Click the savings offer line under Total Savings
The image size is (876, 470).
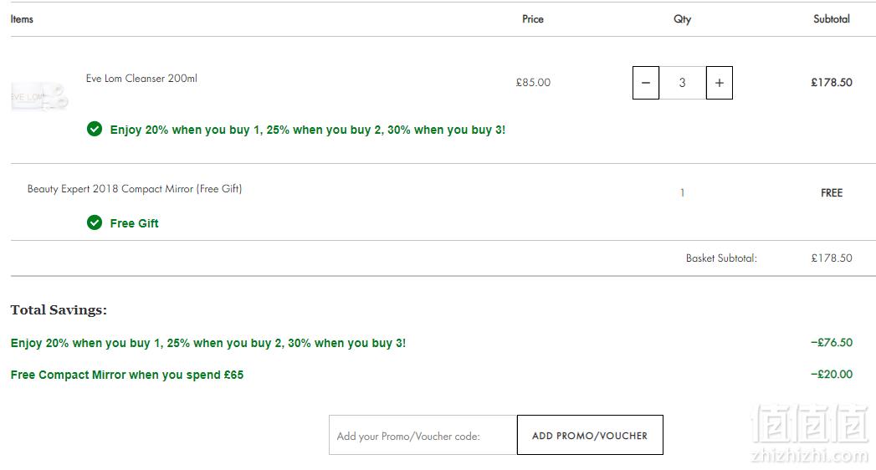point(208,343)
